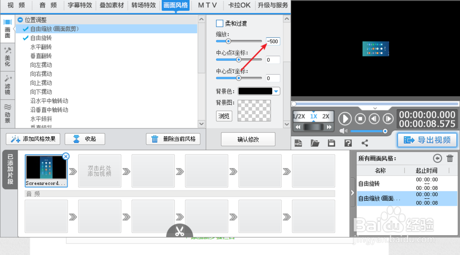Click the 导出视频 button
Image resolution: width=460 pixels, height=255 pixels.
point(427,140)
